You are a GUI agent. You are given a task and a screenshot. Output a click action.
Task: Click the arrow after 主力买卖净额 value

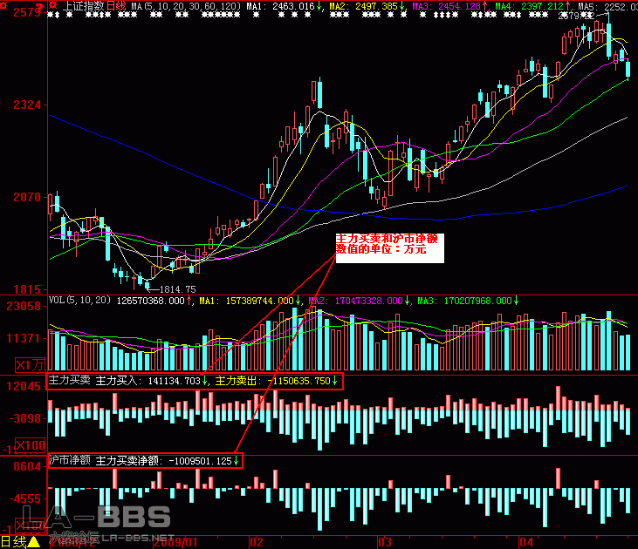click(x=236, y=460)
